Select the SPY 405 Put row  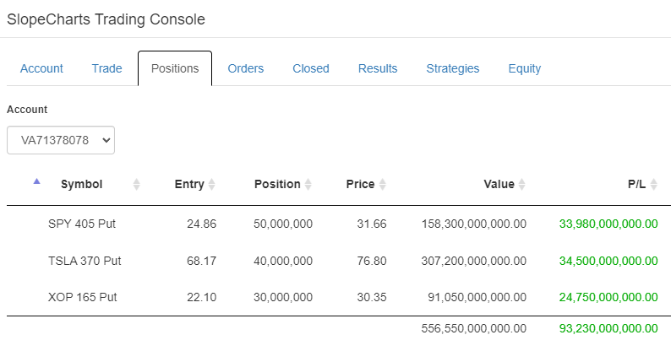83,224
